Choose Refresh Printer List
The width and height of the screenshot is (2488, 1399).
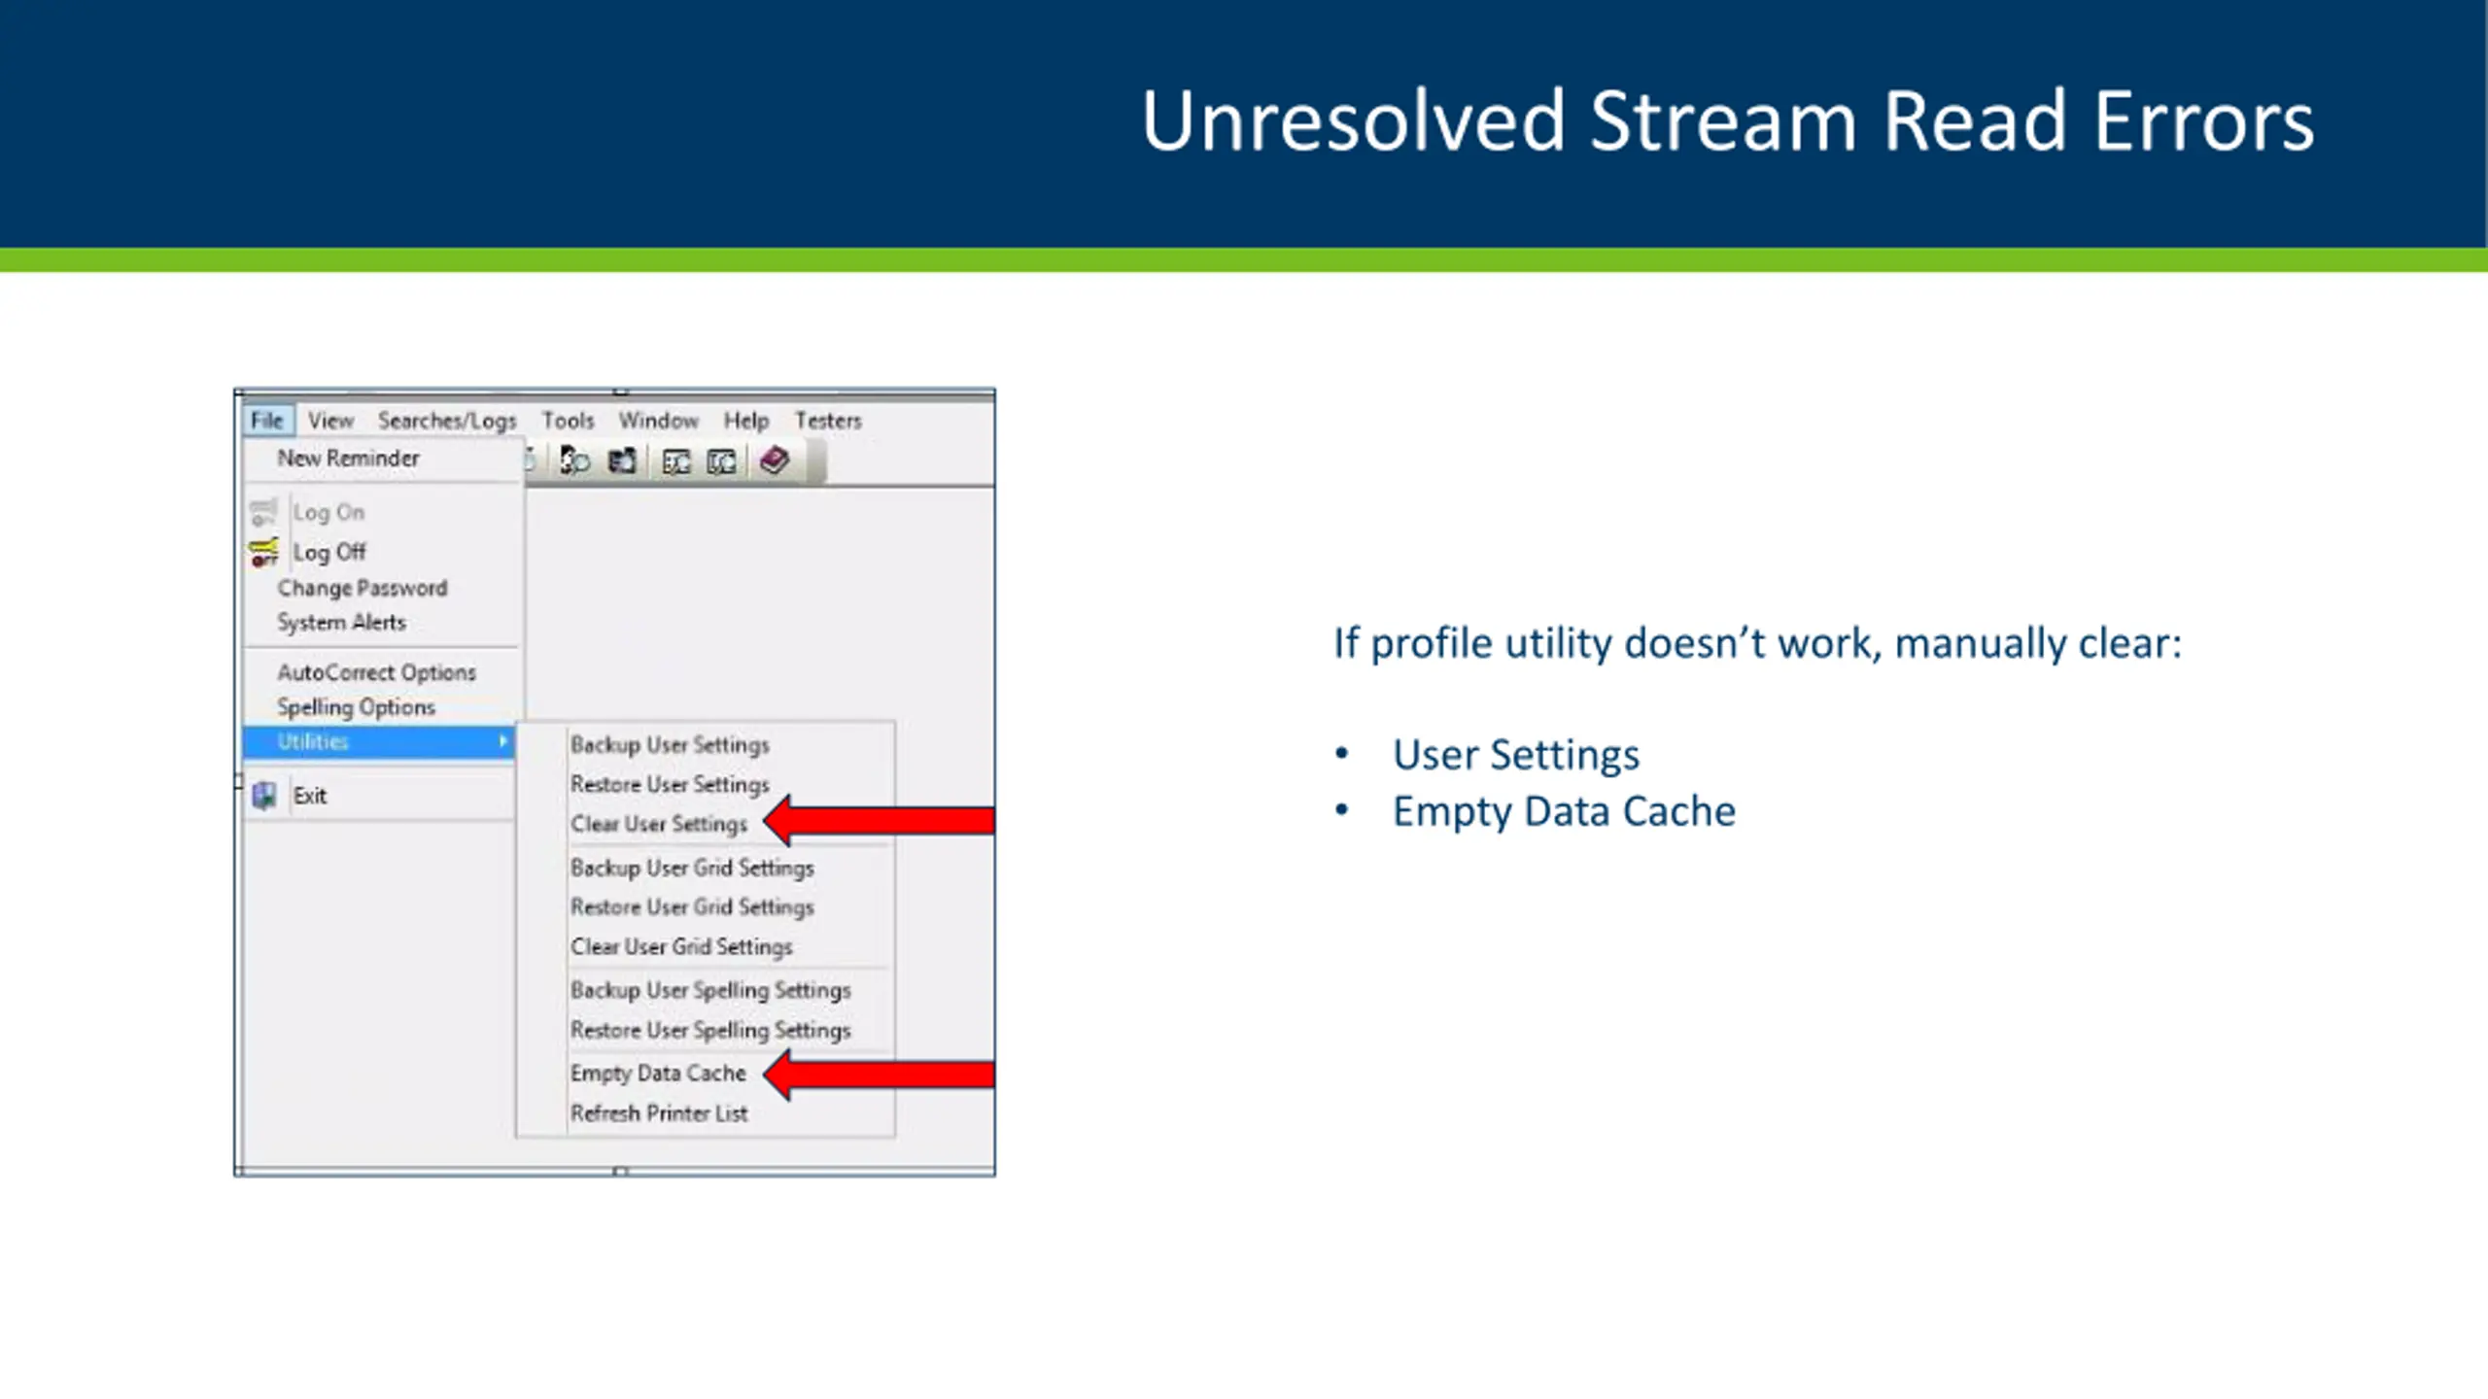(x=659, y=1113)
